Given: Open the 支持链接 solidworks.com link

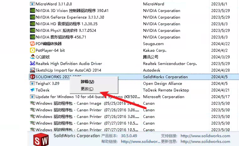Looking at the screenshot, I should pyautogui.click(x=205, y=136).
